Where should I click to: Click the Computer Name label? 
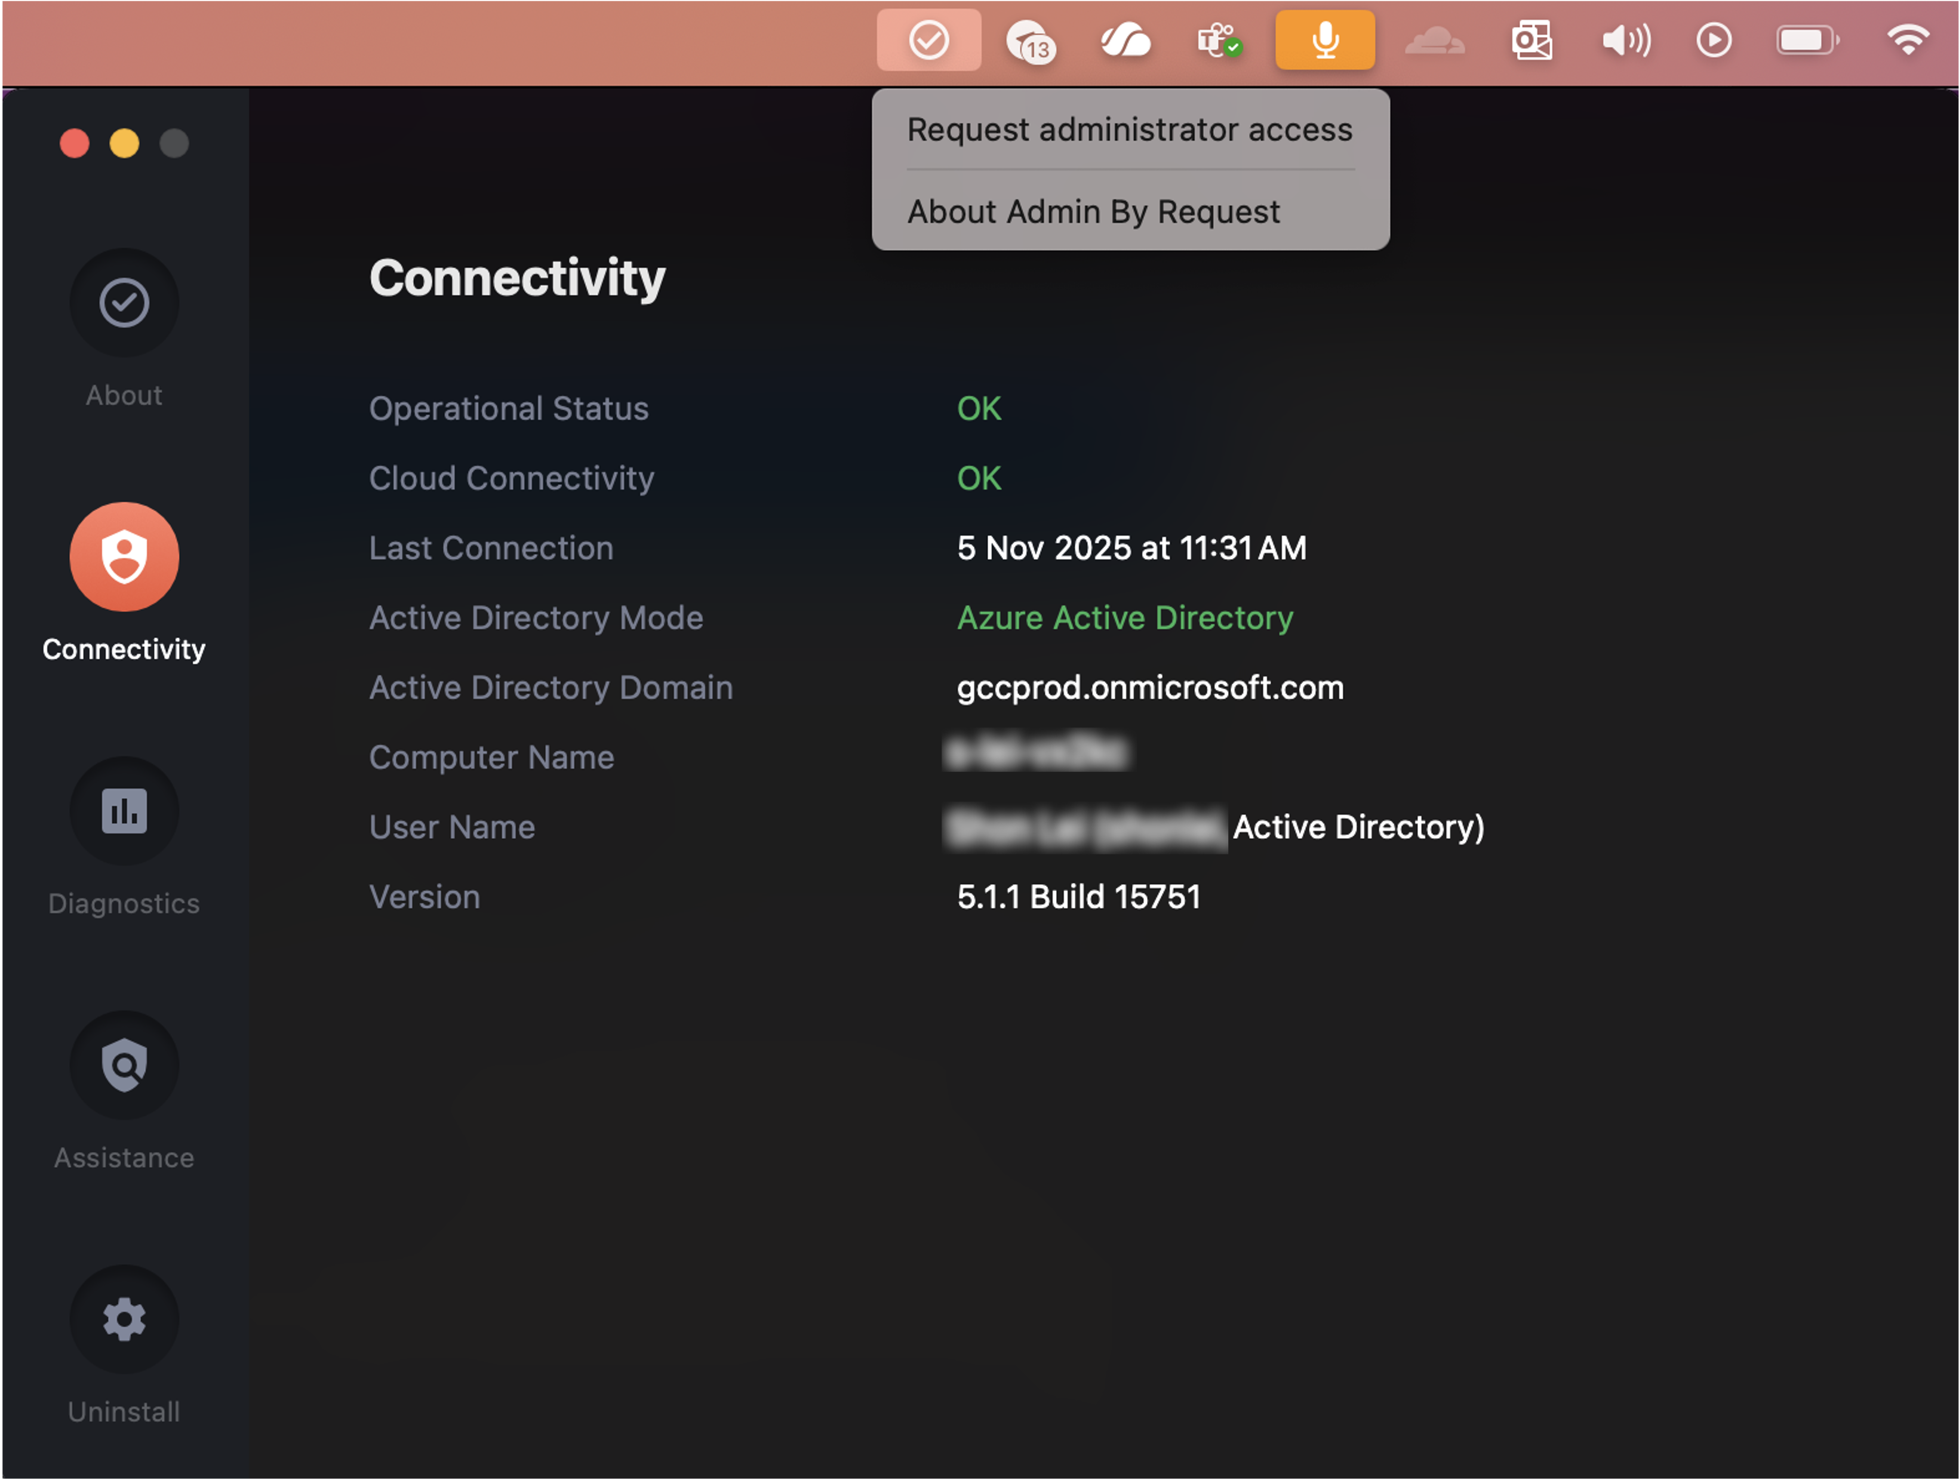point(491,758)
